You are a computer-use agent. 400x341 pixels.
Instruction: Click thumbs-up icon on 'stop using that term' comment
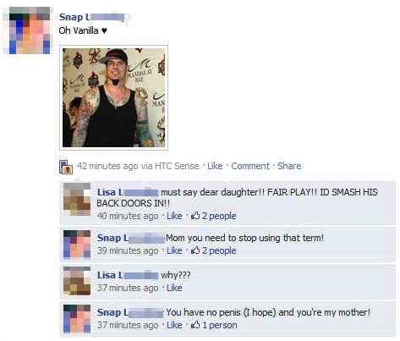(195, 250)
